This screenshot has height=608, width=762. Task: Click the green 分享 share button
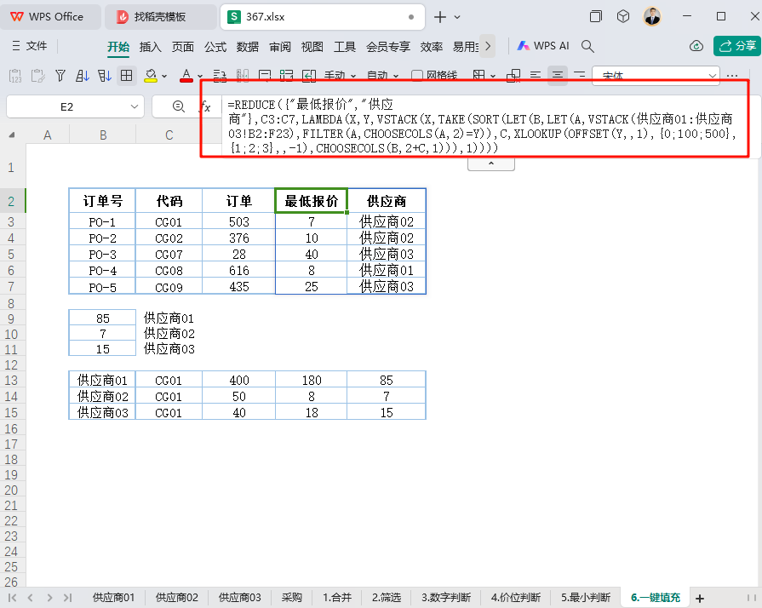(737, 46)
